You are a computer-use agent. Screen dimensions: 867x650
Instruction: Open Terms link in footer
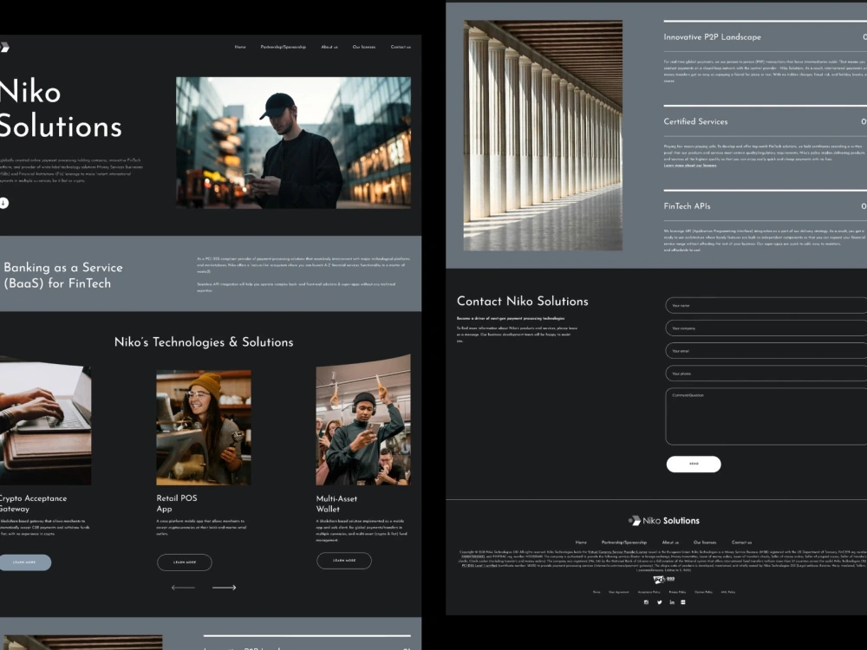pos(596,592)
